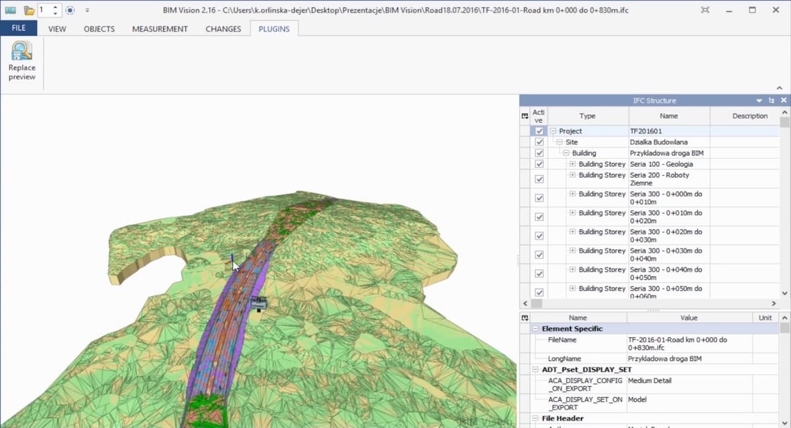This screenshot has height=428, width=791.
Task: Toggle the Active checkbox for Site row
Action: point(539,142)
